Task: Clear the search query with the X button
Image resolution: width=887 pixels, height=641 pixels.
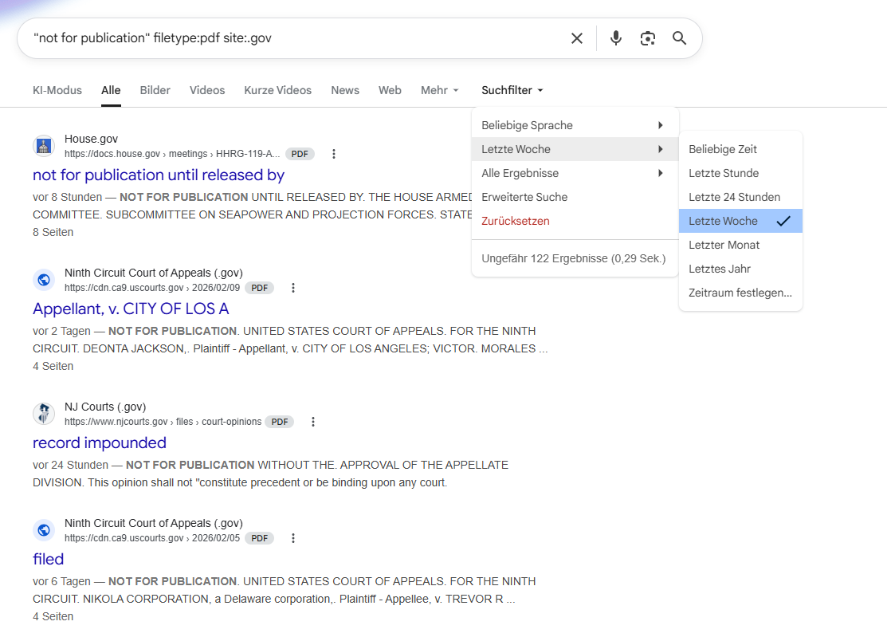Action: (577, 37)
